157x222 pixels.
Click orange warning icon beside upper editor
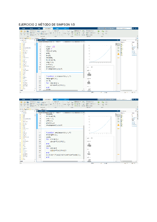tap(118, 54)
